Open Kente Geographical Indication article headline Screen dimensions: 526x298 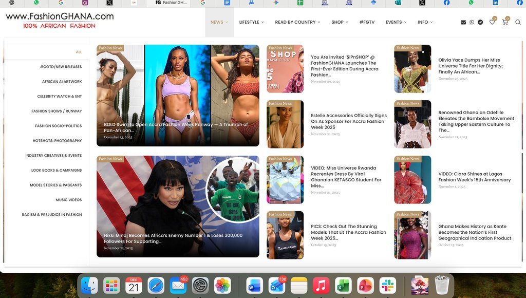(475, 232)
